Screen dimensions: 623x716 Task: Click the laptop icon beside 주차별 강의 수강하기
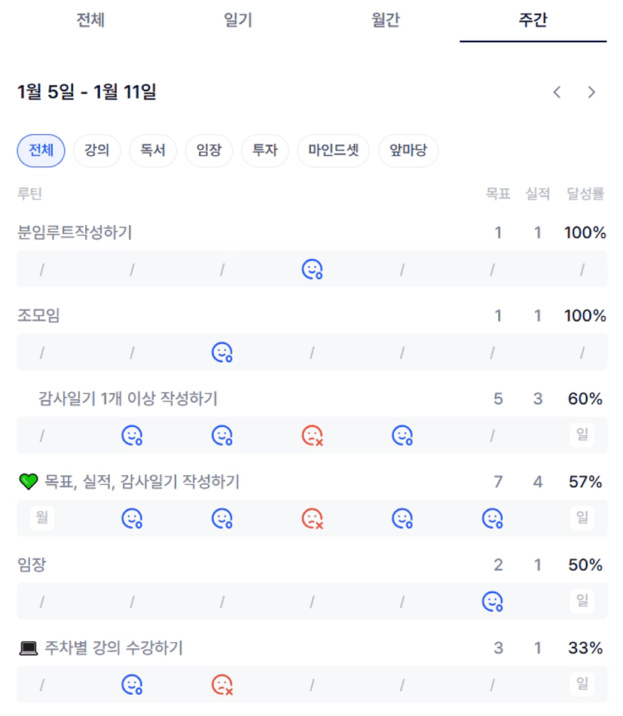tap(28, 647)
